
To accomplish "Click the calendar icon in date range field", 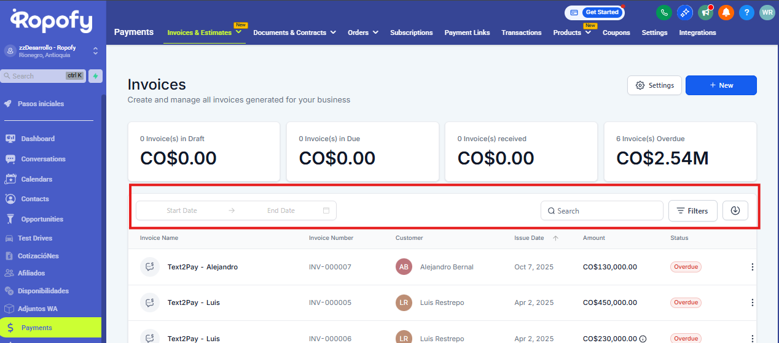I will pos(326,210).
